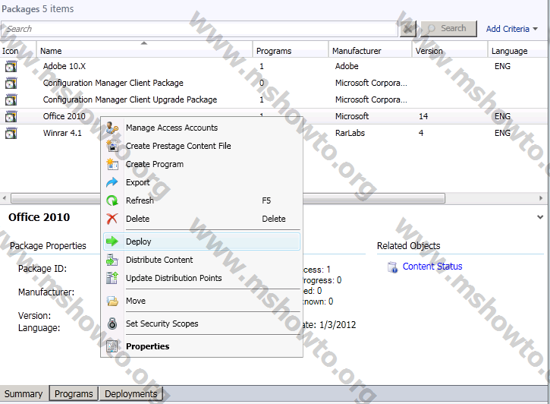Image resolution: width=550 pixels, height=404 pixels.
Task: Select Move in the context menu
Action: coord(202,301)
